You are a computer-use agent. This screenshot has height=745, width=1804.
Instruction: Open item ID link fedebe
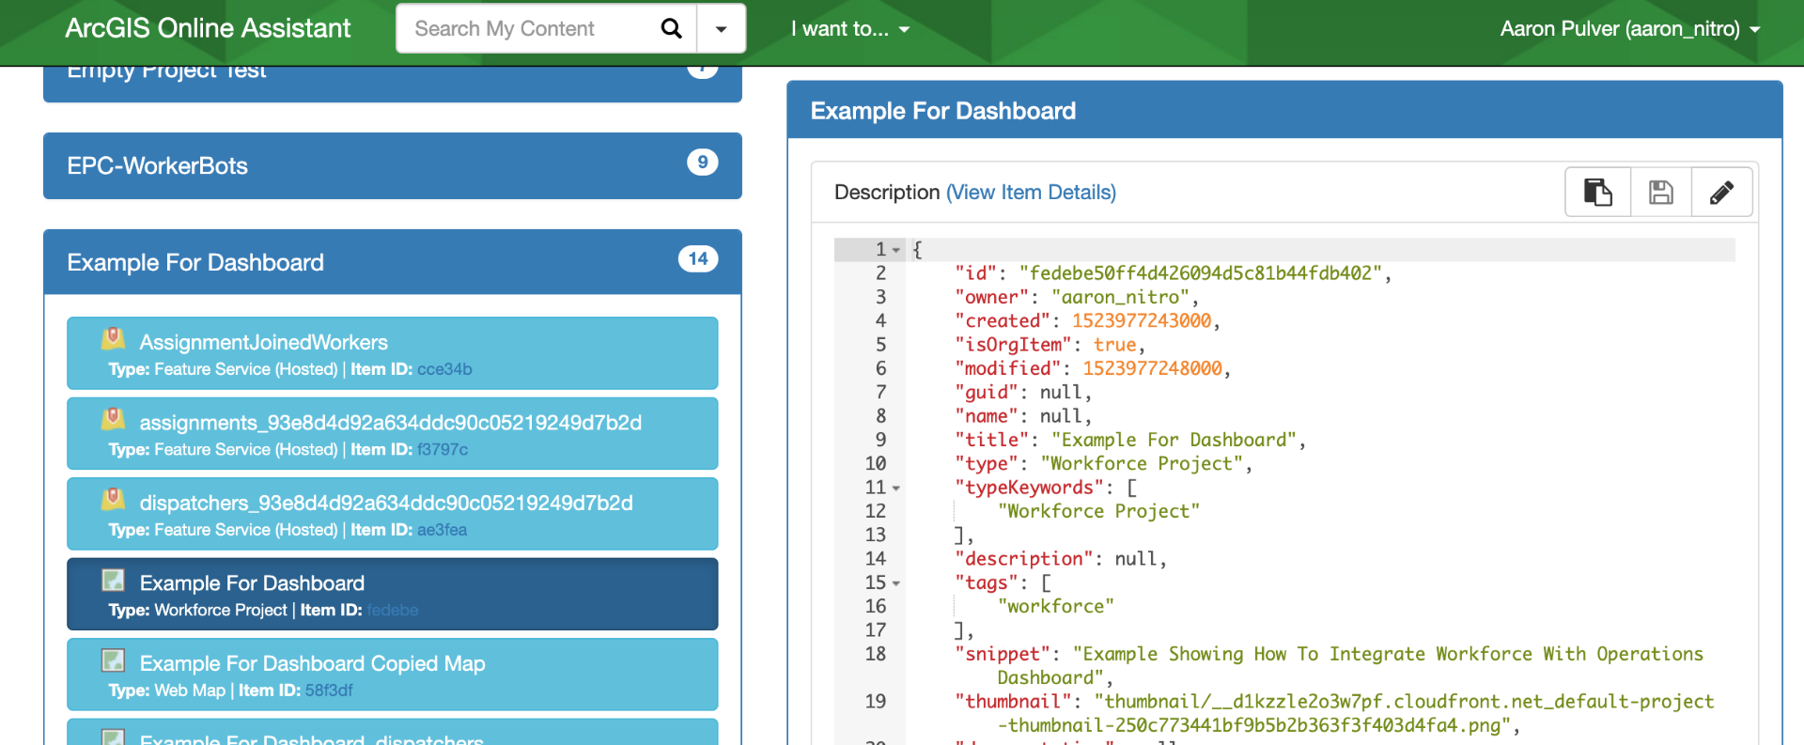click(x=393, y=611)
